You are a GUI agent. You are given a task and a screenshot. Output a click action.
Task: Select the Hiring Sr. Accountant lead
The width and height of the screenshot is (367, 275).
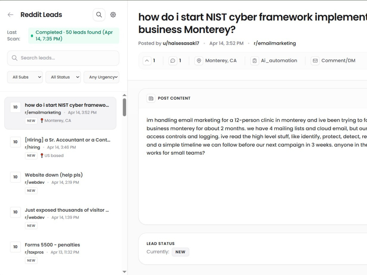[x=61, y=148]
